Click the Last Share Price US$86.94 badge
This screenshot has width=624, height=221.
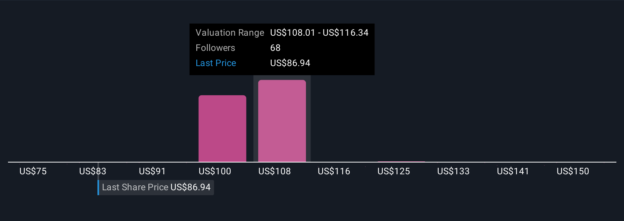click(x=156, y=188)
